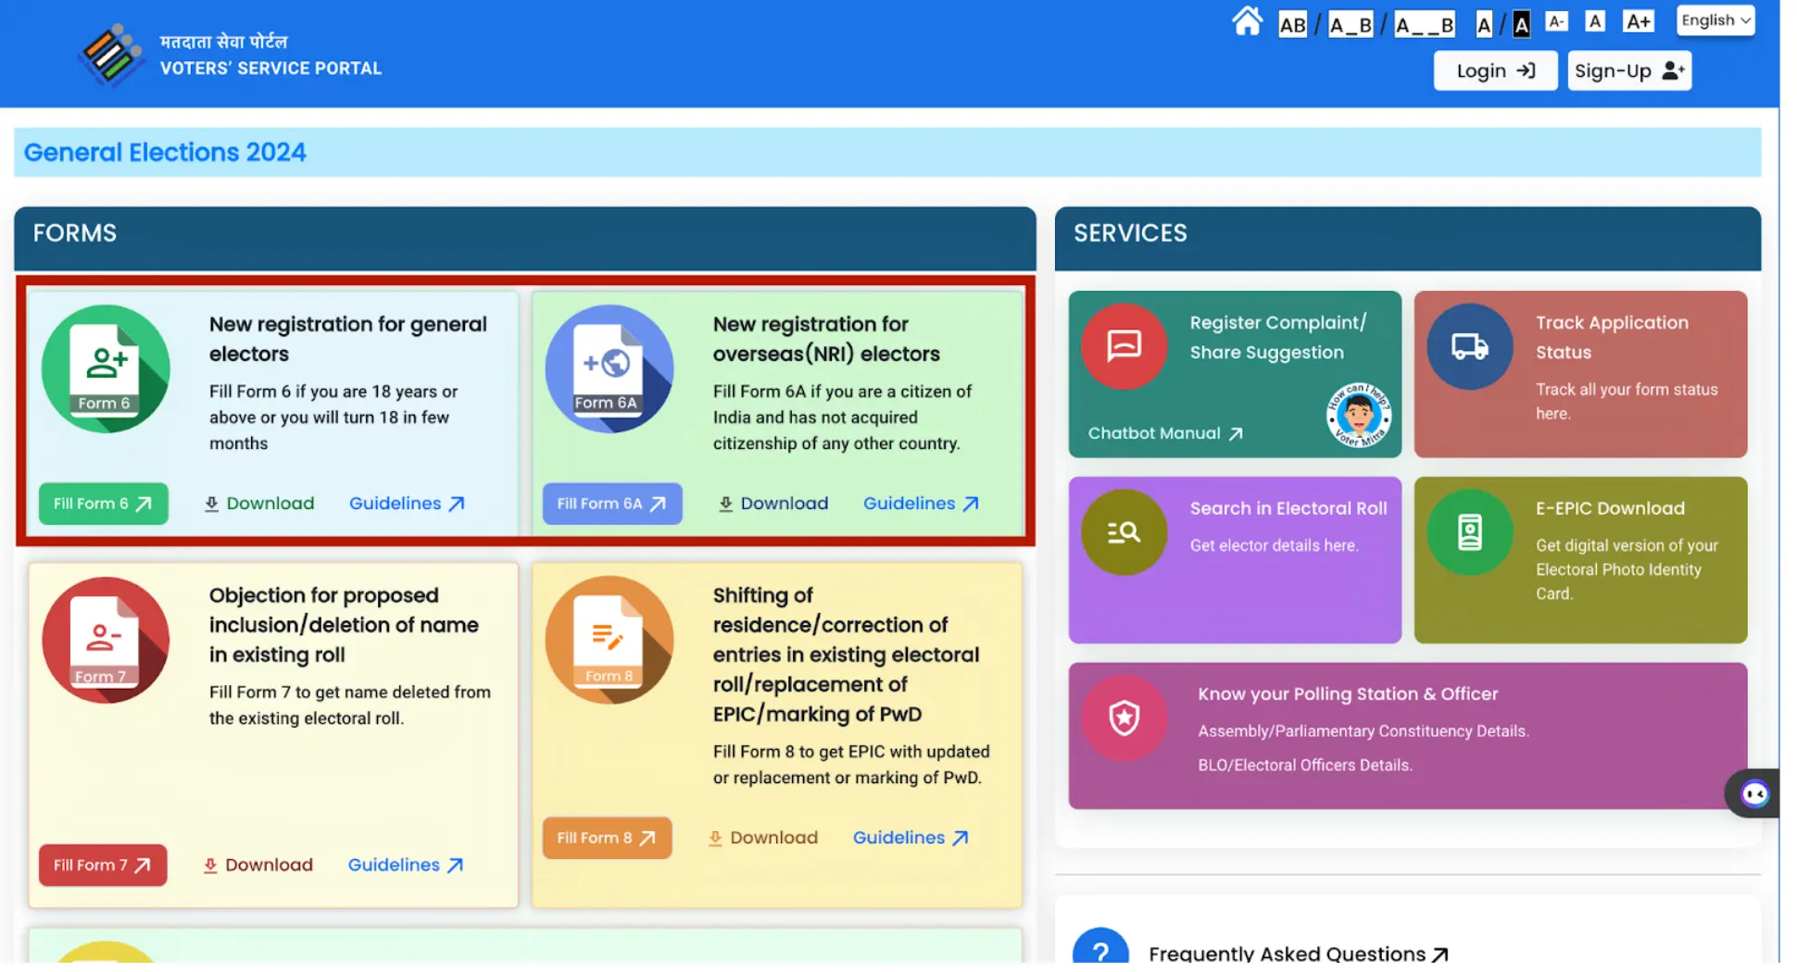
Task: Open Frequently Asked Questions link
Action: pyautogui.click(x=1298, y=954)
